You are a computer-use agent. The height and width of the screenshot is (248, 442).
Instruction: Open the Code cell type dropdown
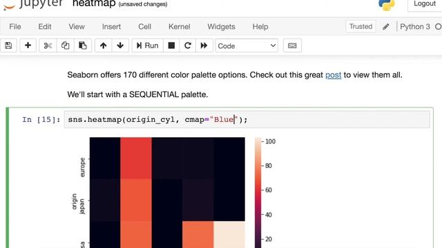click(247, 45)
